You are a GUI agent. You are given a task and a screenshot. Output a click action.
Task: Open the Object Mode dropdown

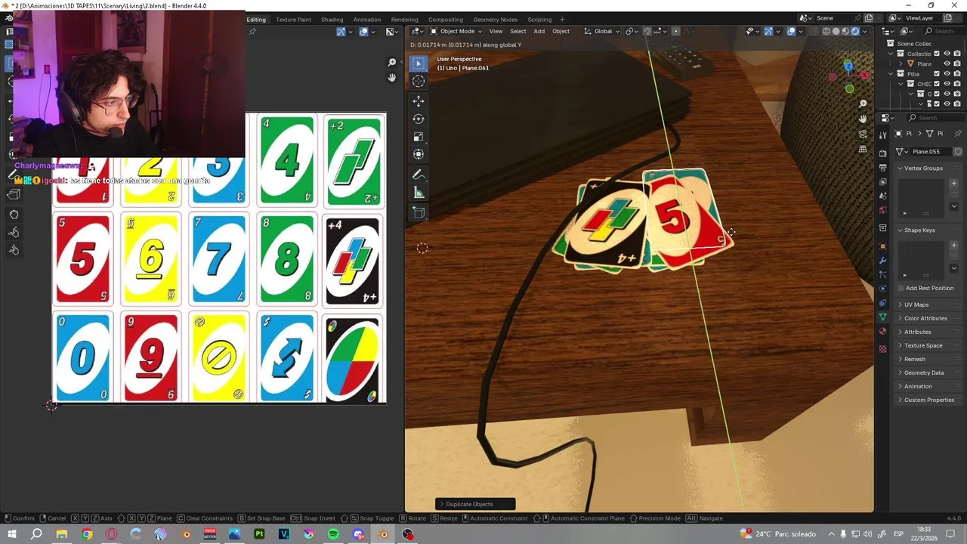point(456,31)
